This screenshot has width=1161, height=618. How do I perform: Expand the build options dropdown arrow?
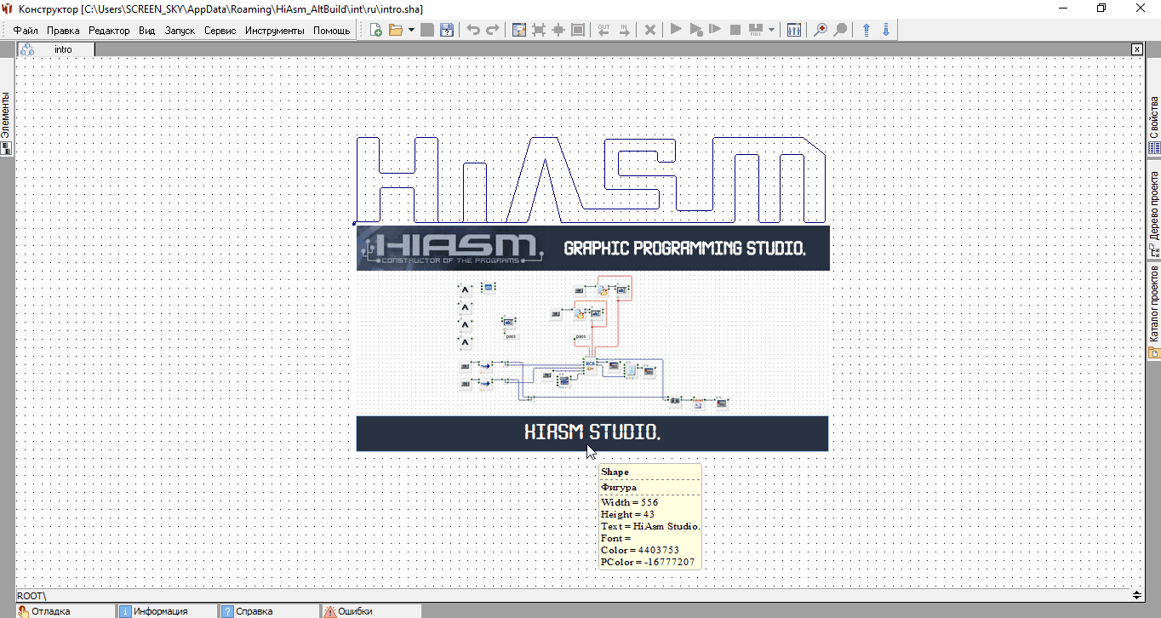point(771,30)
